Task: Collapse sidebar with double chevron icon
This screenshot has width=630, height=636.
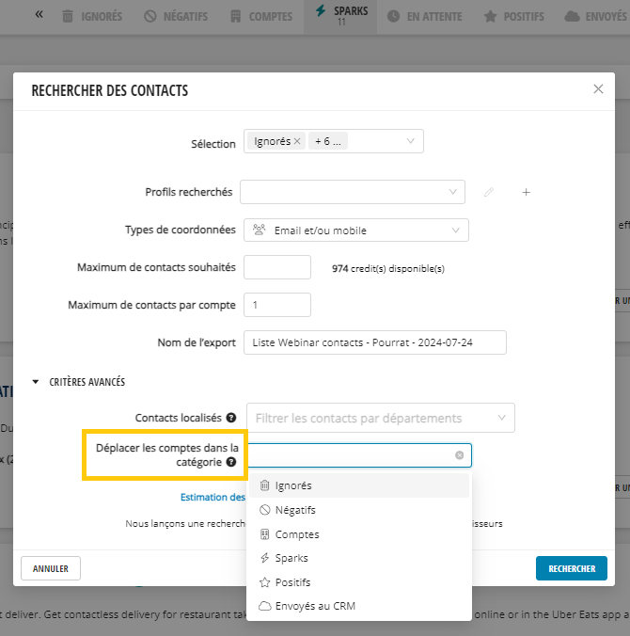Action: 39,15
